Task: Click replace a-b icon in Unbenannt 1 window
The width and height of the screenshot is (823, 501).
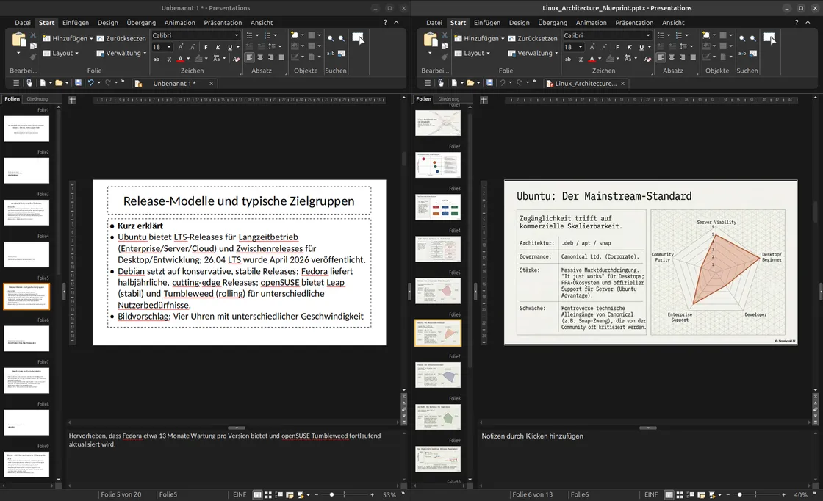Action: click(x=331, y=54)
